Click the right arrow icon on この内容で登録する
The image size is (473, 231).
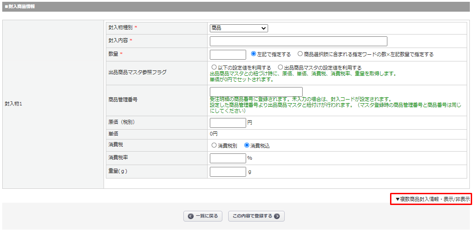(277, 216)
